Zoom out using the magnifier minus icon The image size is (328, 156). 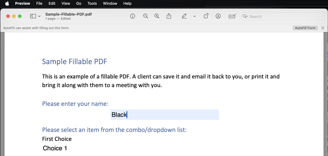click(145, 16)
